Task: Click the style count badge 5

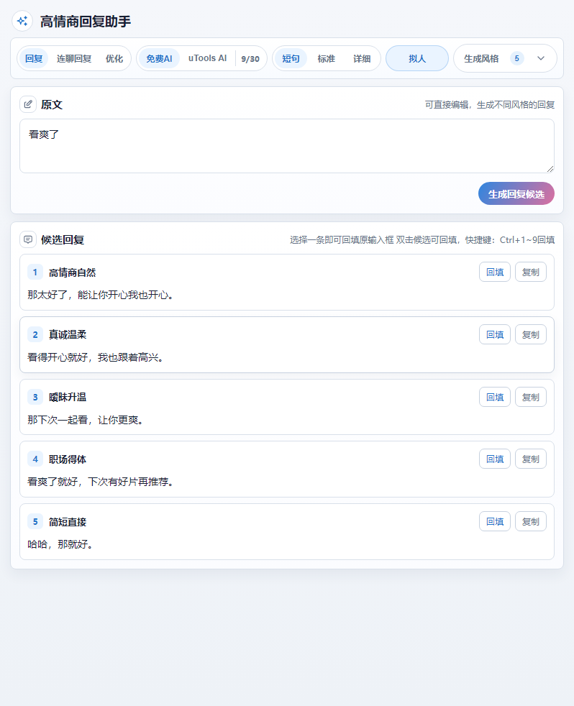Action: [x=516, y=58]
